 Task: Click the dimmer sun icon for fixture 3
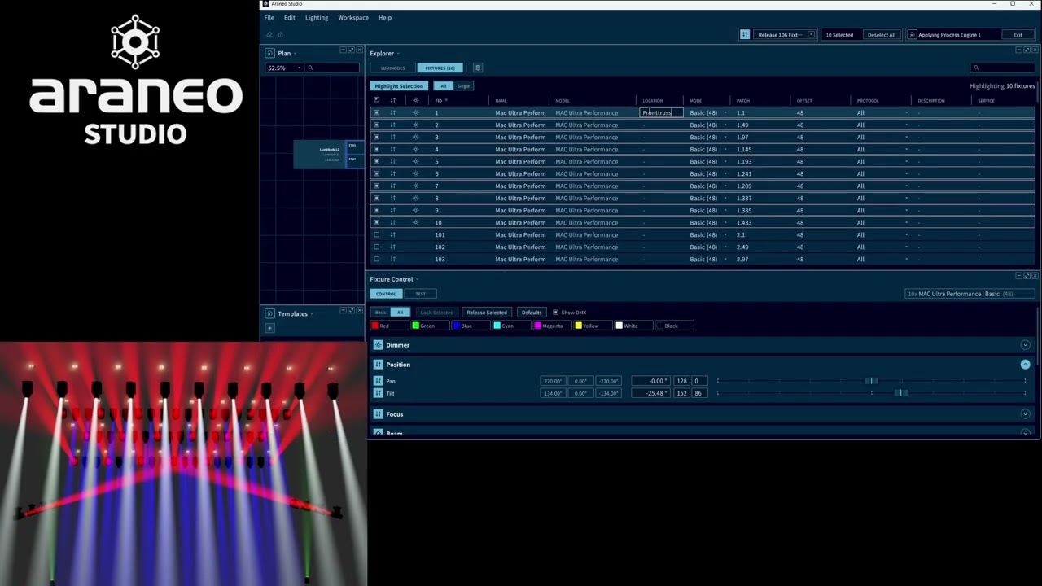point(415,138)
